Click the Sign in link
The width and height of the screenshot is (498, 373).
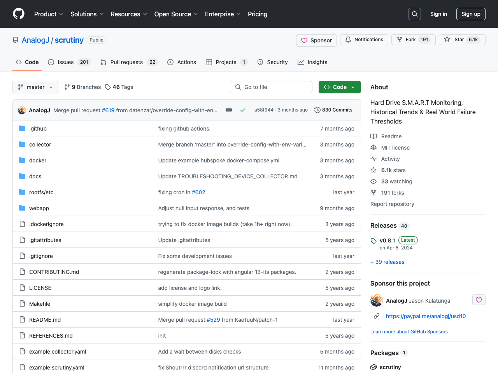[438, 14]
